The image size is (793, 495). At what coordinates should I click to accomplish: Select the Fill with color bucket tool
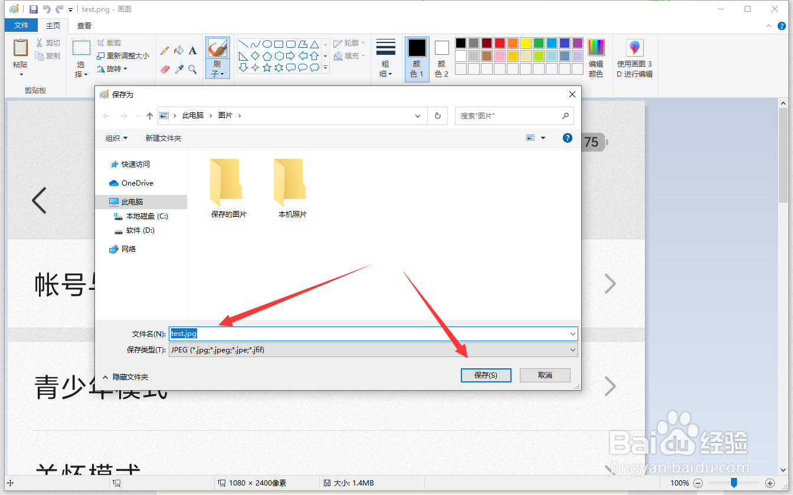179,51
